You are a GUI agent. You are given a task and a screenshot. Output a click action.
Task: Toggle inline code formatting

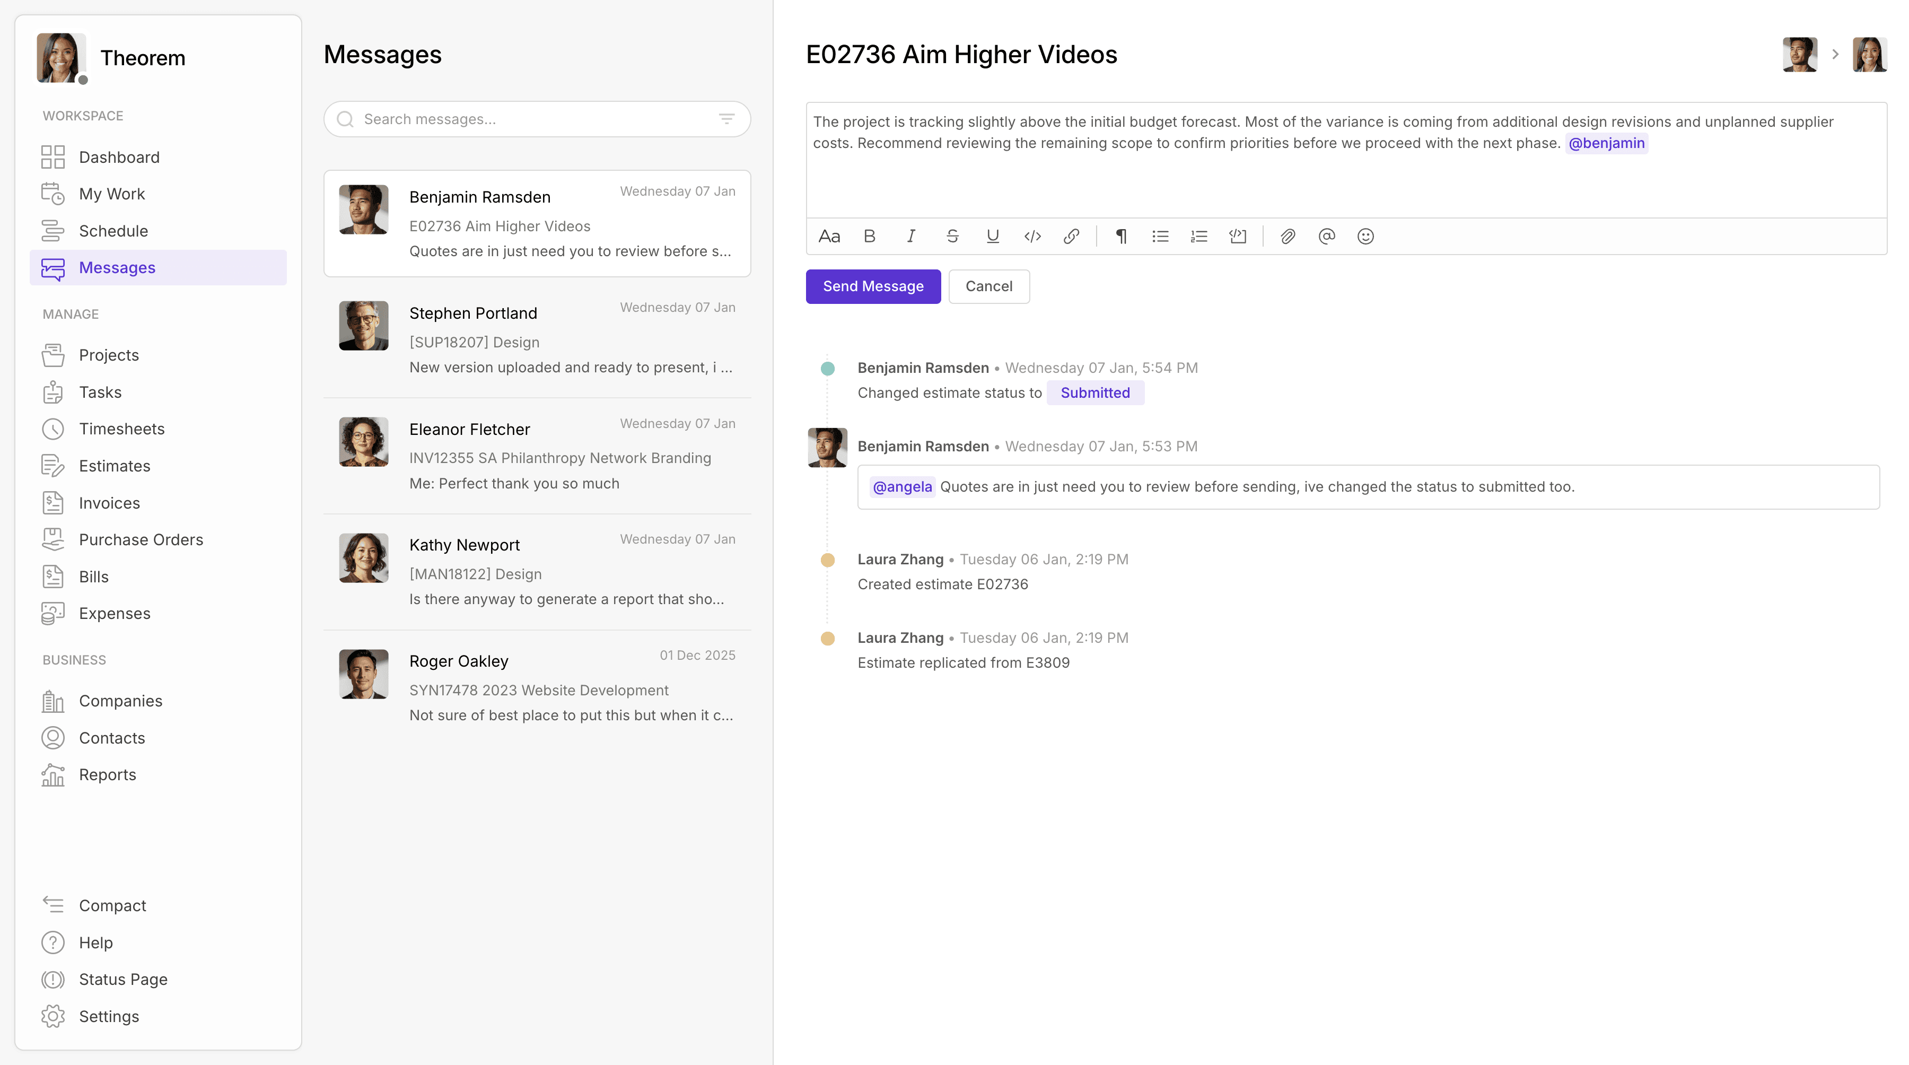click(1032, 237)
